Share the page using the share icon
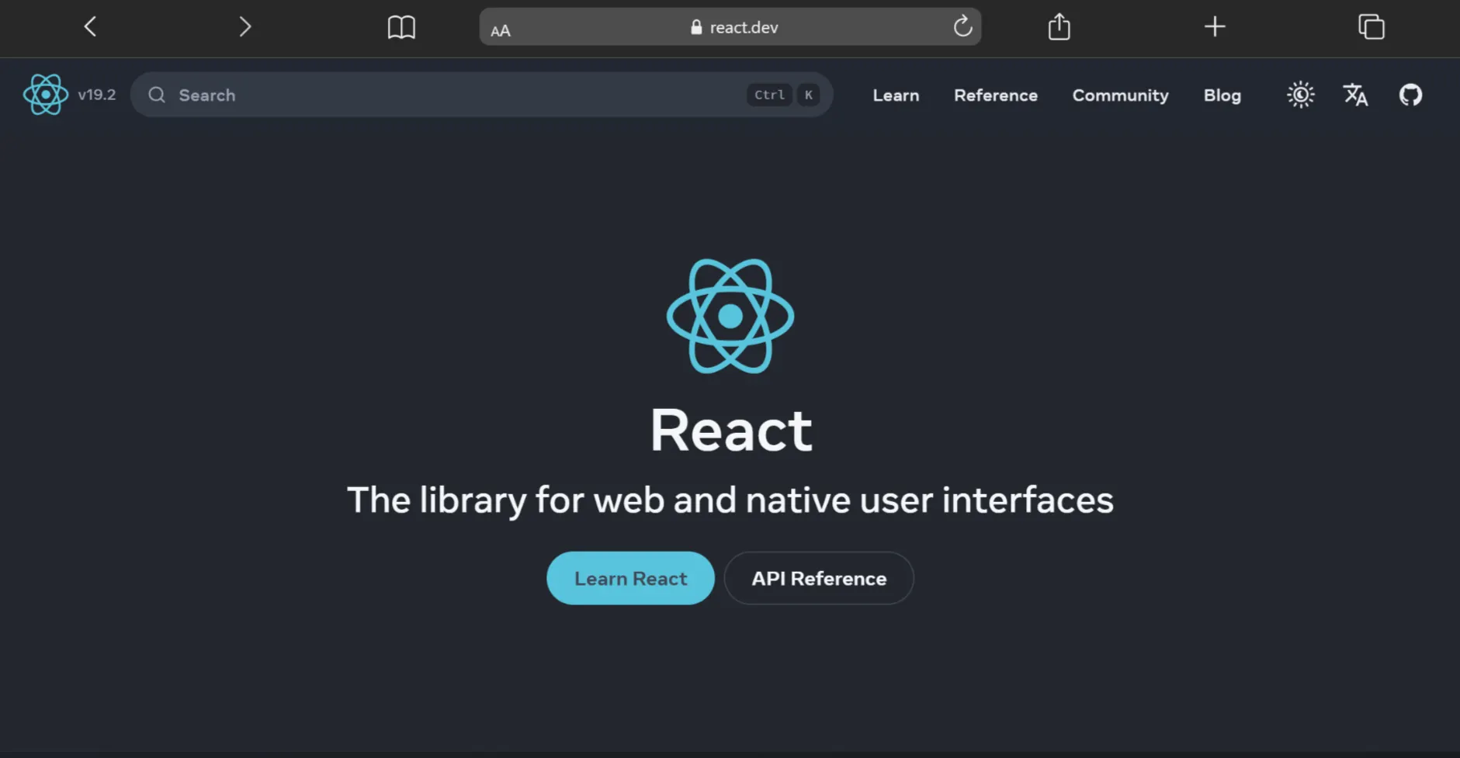The height and width of the screenshot is (758, 1460). (x=1059, y=26)
